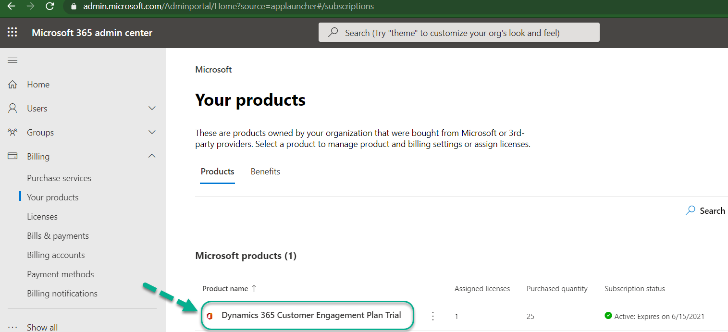This screenshot has width=728, height=332.
Task: Open Bills & payments
Action: point(58,236)
